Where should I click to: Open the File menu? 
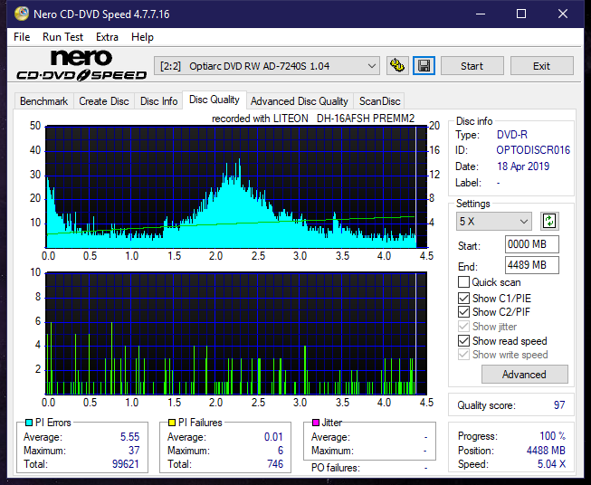pyautogui.click(x=22, y=37)
